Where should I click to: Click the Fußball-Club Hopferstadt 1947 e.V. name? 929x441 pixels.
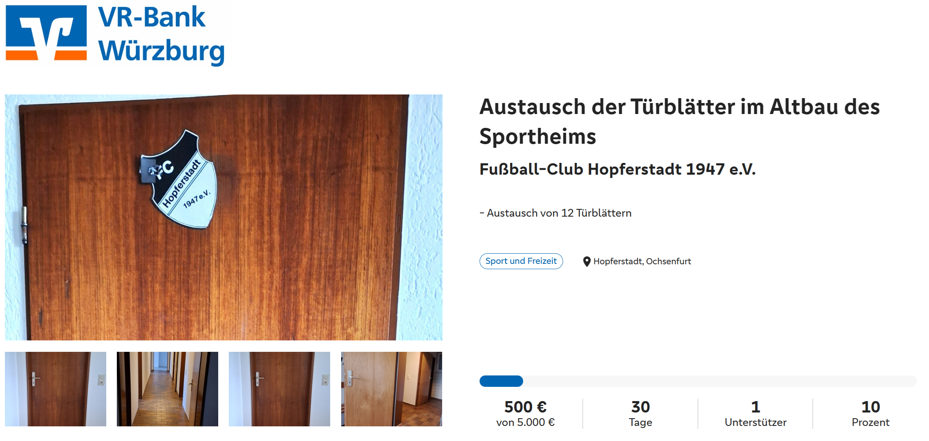coord(618,169)
